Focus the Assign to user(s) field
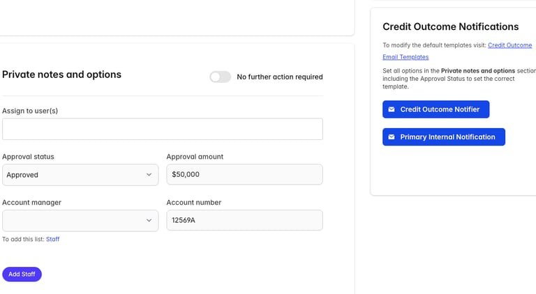Screen dimensions: 536x294 point(162,129)
